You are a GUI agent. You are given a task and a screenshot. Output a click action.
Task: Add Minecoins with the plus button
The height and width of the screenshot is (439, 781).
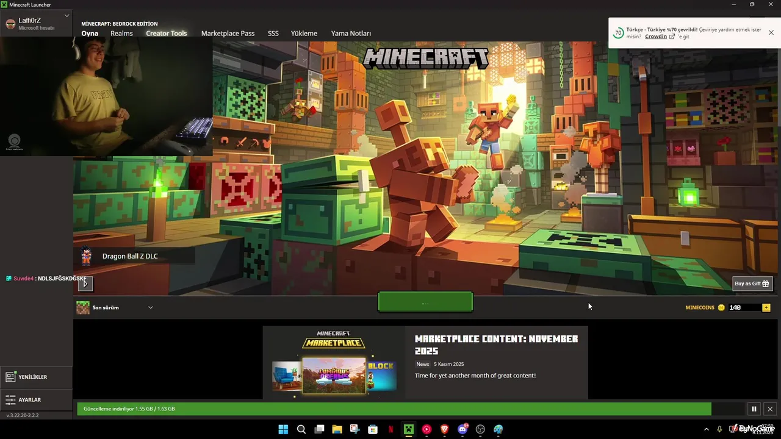point(766,307)
